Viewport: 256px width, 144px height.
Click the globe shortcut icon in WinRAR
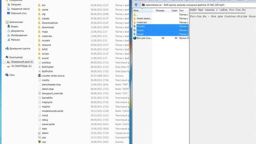pos(135,38)
